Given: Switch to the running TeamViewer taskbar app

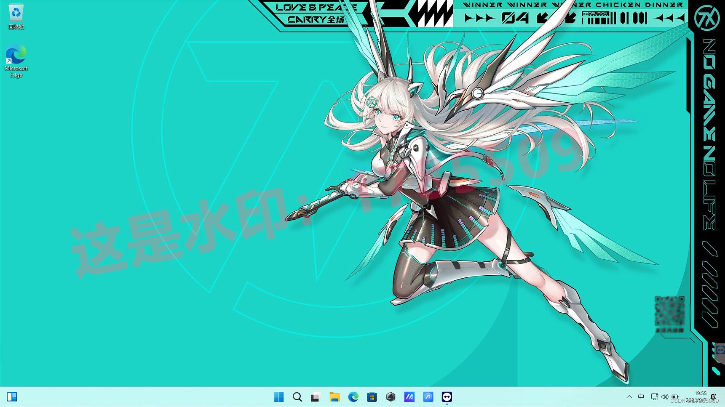Looking at the screenshot, I should click(447, 397).
